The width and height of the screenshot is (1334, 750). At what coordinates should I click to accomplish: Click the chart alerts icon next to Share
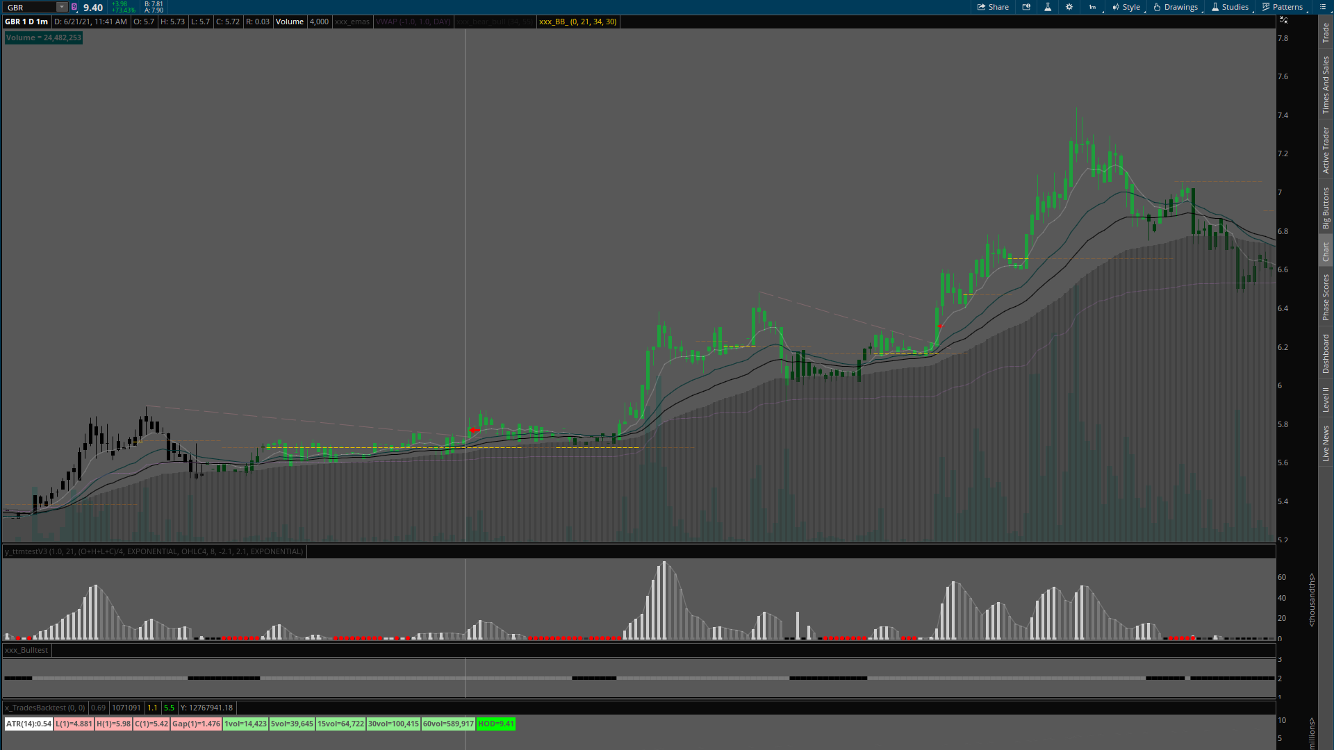pos(1026,7)
